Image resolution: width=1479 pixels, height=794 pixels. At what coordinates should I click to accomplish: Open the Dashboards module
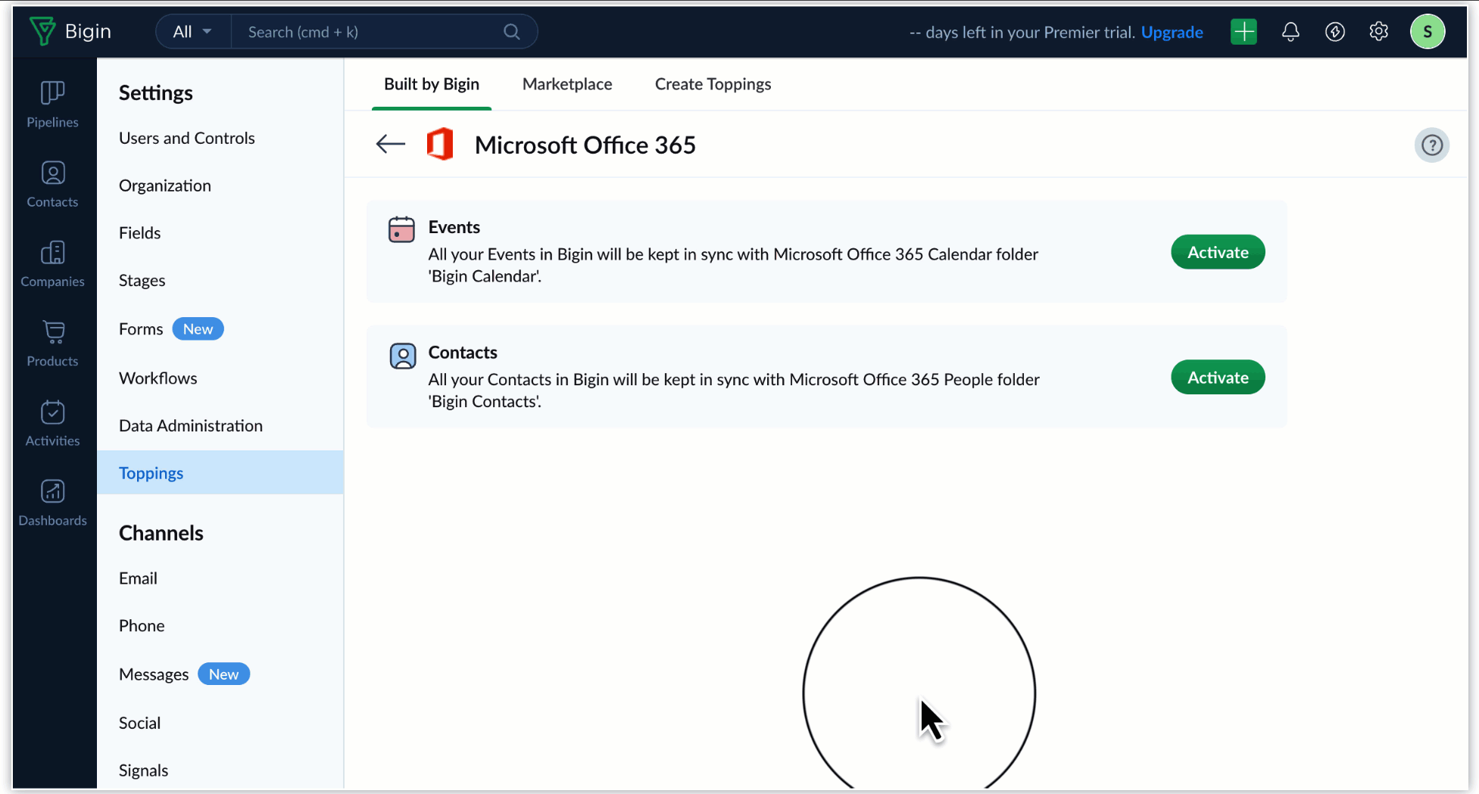click(x=52, y=503)
